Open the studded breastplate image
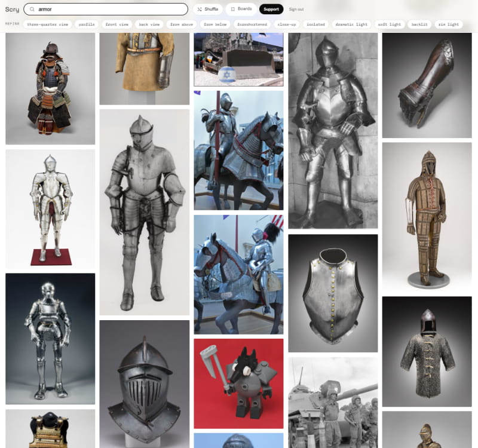Image resolution: width=478 pixels, height=448 pixels. [x=333, y=293]
